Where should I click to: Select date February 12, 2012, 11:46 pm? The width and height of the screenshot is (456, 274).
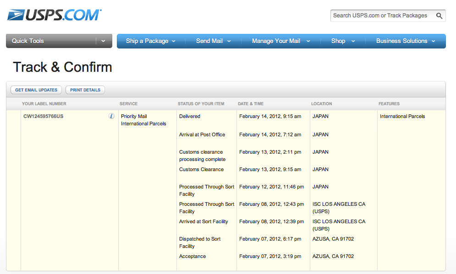[272, 187]
